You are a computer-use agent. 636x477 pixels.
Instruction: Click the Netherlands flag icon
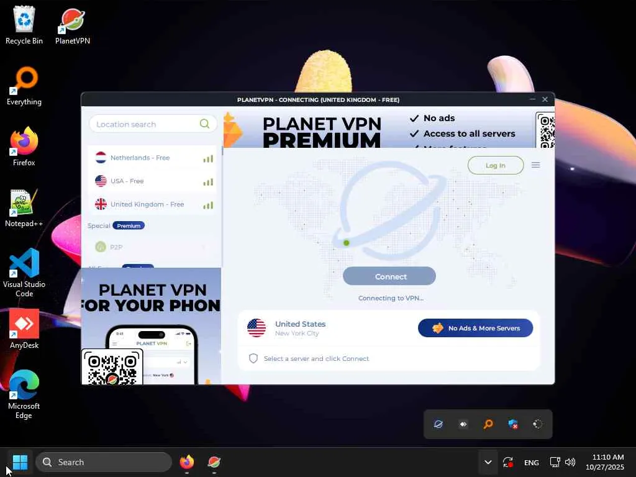click(101, 157)
